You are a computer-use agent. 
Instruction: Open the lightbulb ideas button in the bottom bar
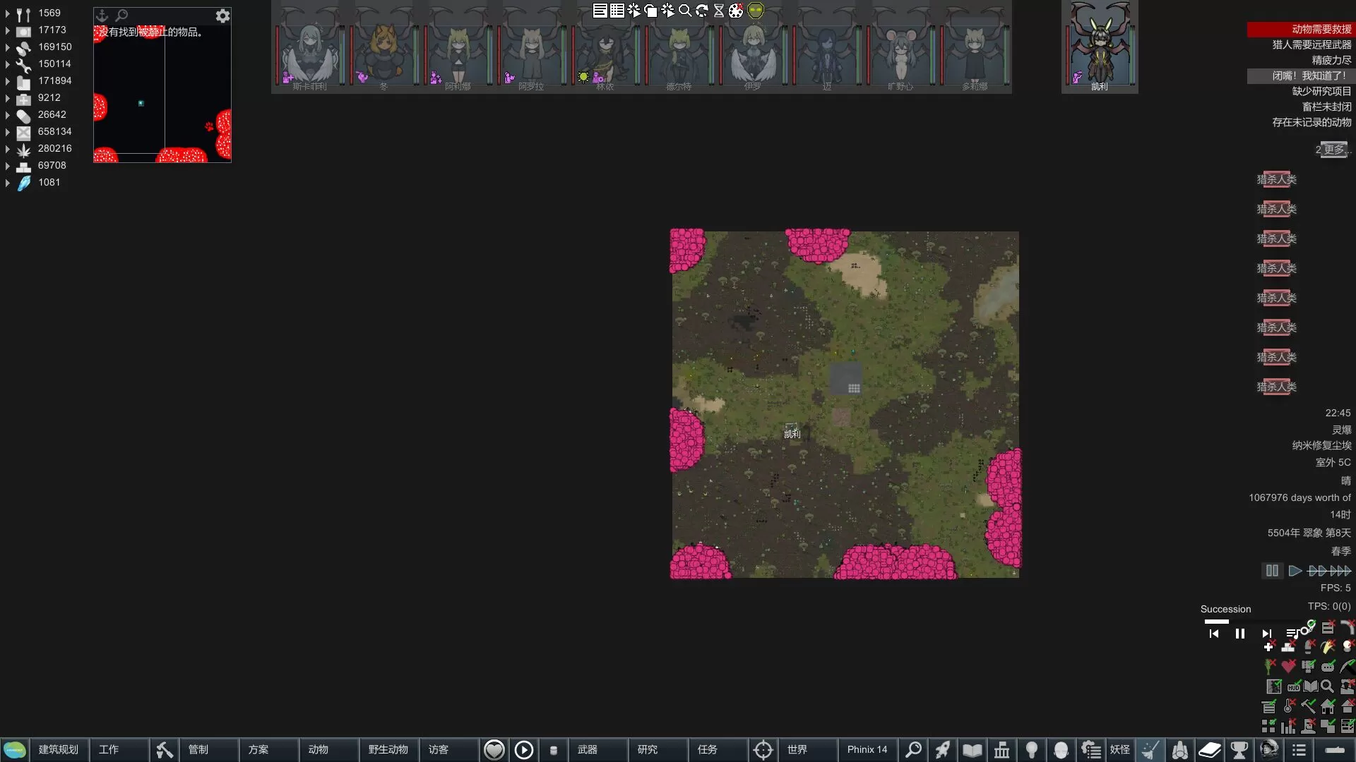click(x=1031, y=750)
